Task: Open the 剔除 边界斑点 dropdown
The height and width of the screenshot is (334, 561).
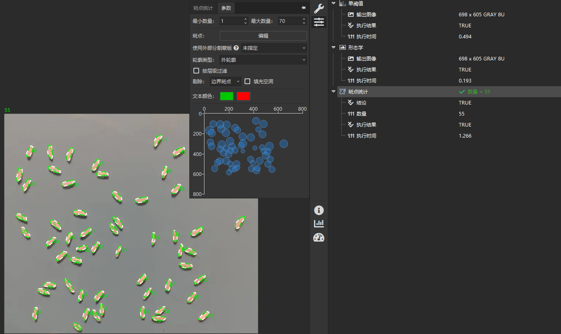Action: [x=225, y=81]
